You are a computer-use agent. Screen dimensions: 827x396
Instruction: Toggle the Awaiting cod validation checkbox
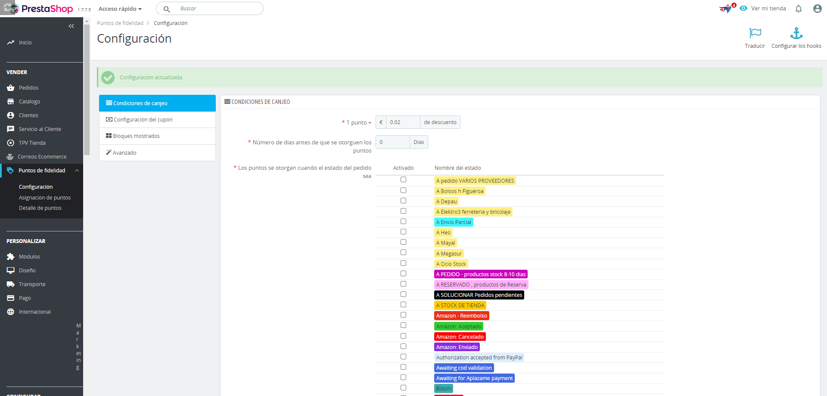pos(403,367)
